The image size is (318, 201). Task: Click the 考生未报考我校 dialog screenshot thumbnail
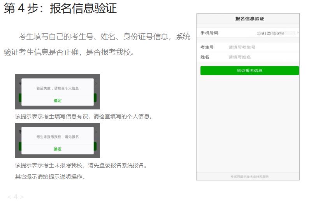click(x=57, y=140)
